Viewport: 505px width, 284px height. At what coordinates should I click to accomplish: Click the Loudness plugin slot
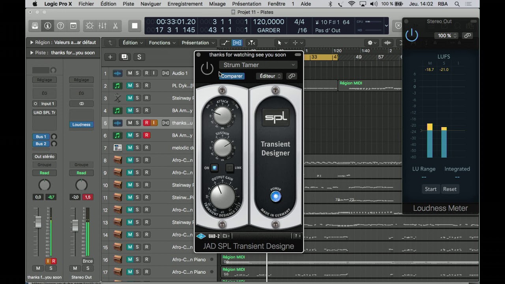(81, 124)
